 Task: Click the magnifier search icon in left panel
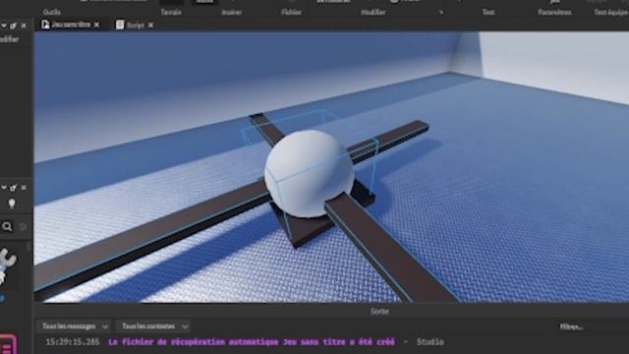point(7,227)
